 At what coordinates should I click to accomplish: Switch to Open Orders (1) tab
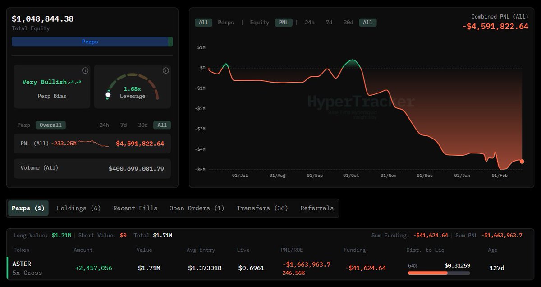pos(197,208)
